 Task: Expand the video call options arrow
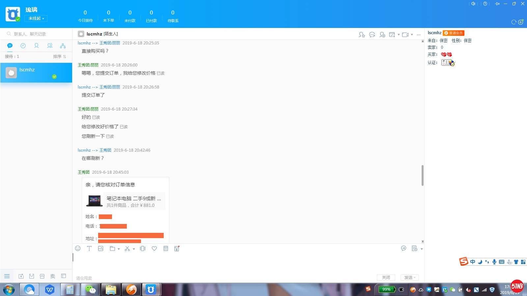pos(412,35)
